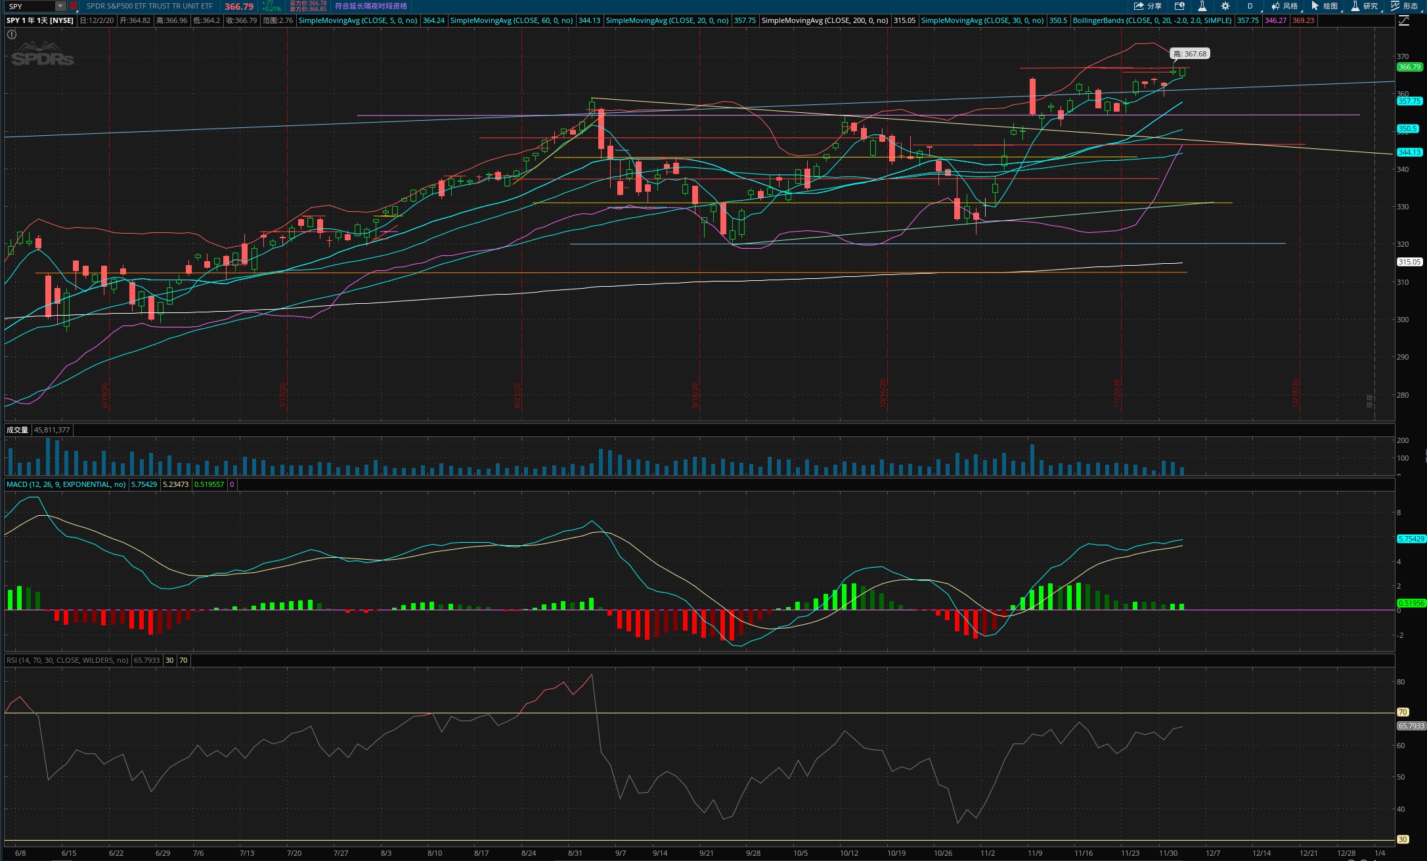Open chart settings gear icon
Image resolution: width=1427 pixels, height=861 pixels.
point(1225,6)
